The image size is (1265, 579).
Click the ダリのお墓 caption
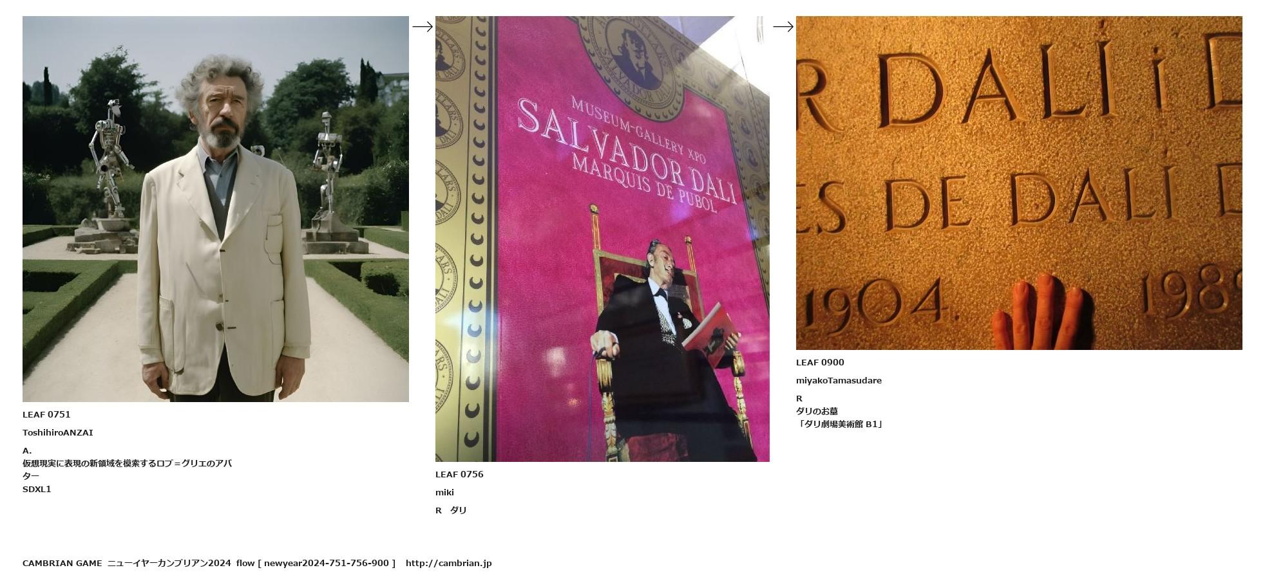[x=817, y=411]
